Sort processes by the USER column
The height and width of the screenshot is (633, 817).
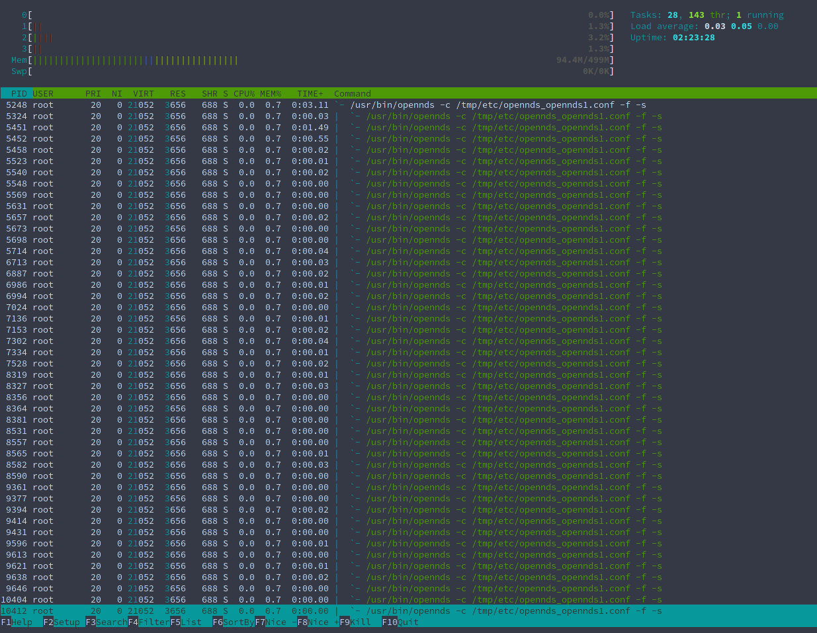[x=43, y=93]
